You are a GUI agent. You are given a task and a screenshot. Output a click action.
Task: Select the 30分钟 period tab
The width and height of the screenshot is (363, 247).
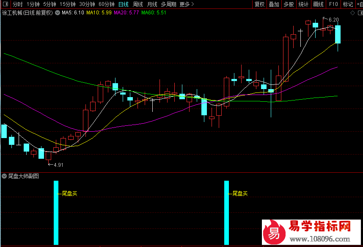tap(87, 4)
